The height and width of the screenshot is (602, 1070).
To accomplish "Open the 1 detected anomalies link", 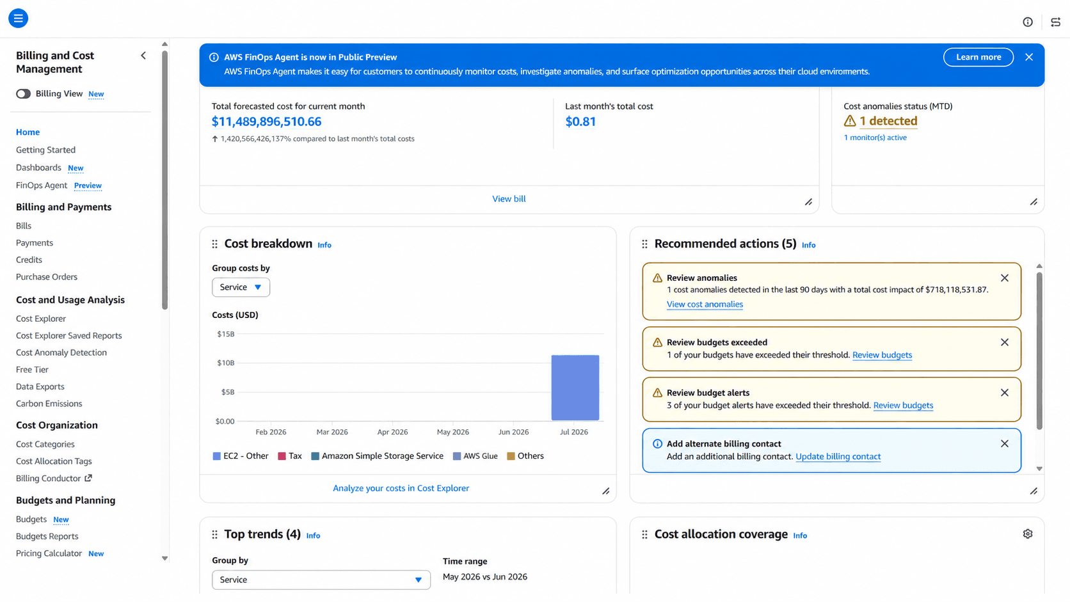I will pyautogui.click(x=888, y=121).
